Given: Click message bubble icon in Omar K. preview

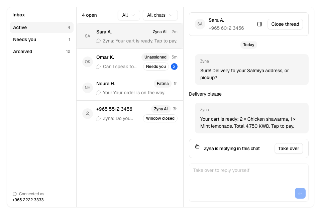Looking at the screenshot, I should click(98, 67).
